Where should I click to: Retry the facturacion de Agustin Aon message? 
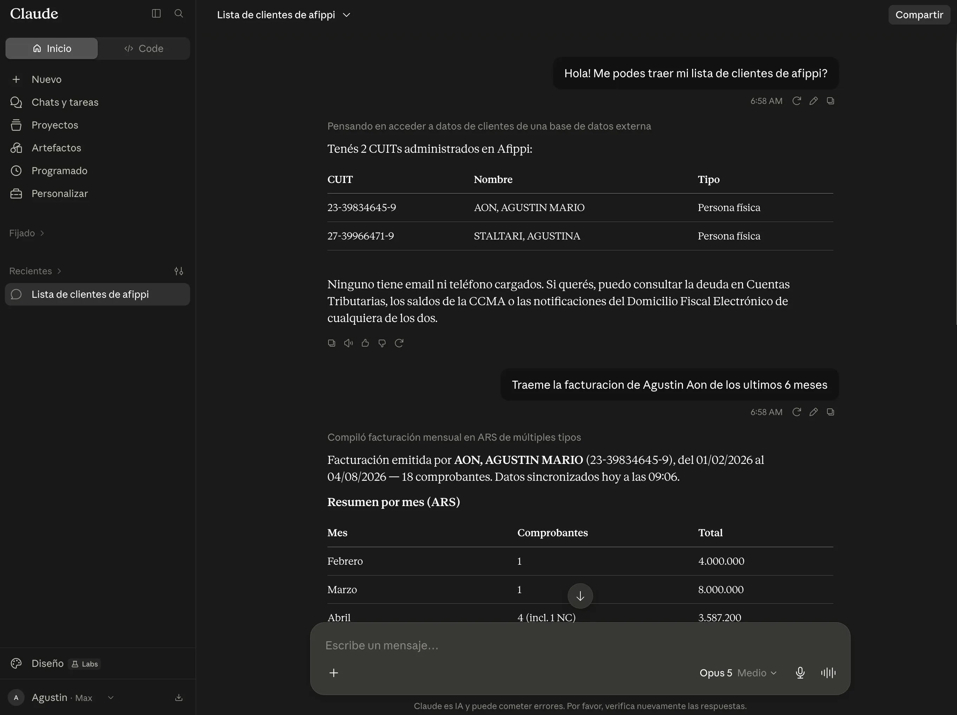pyautogui.click(x=796, y=412)
